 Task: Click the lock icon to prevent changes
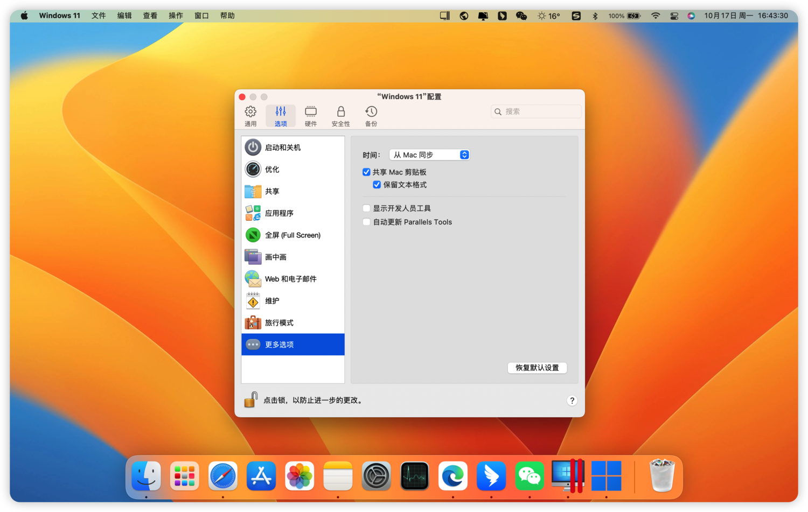point(251,399)
